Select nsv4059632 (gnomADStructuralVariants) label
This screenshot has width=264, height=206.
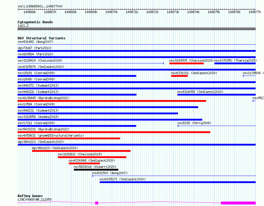pos(51,135)
